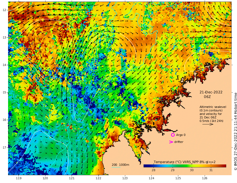
Task: Click latitude axis label -12
Action: [x=4, y=10]
